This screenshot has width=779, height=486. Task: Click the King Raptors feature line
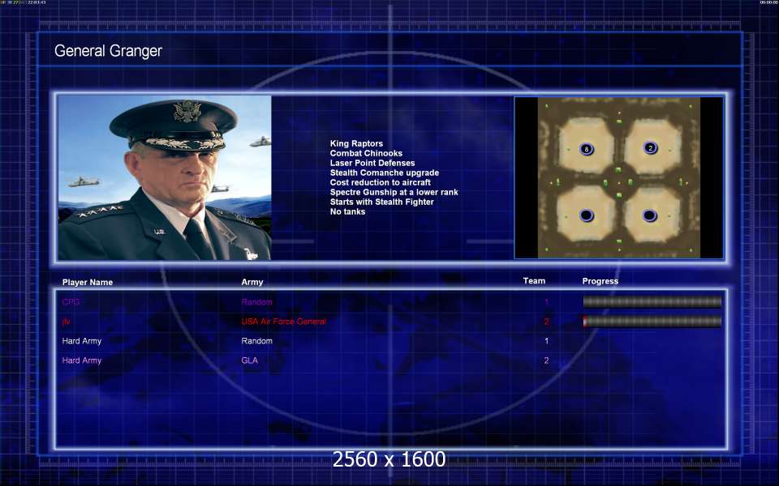(x=356, y=143)
